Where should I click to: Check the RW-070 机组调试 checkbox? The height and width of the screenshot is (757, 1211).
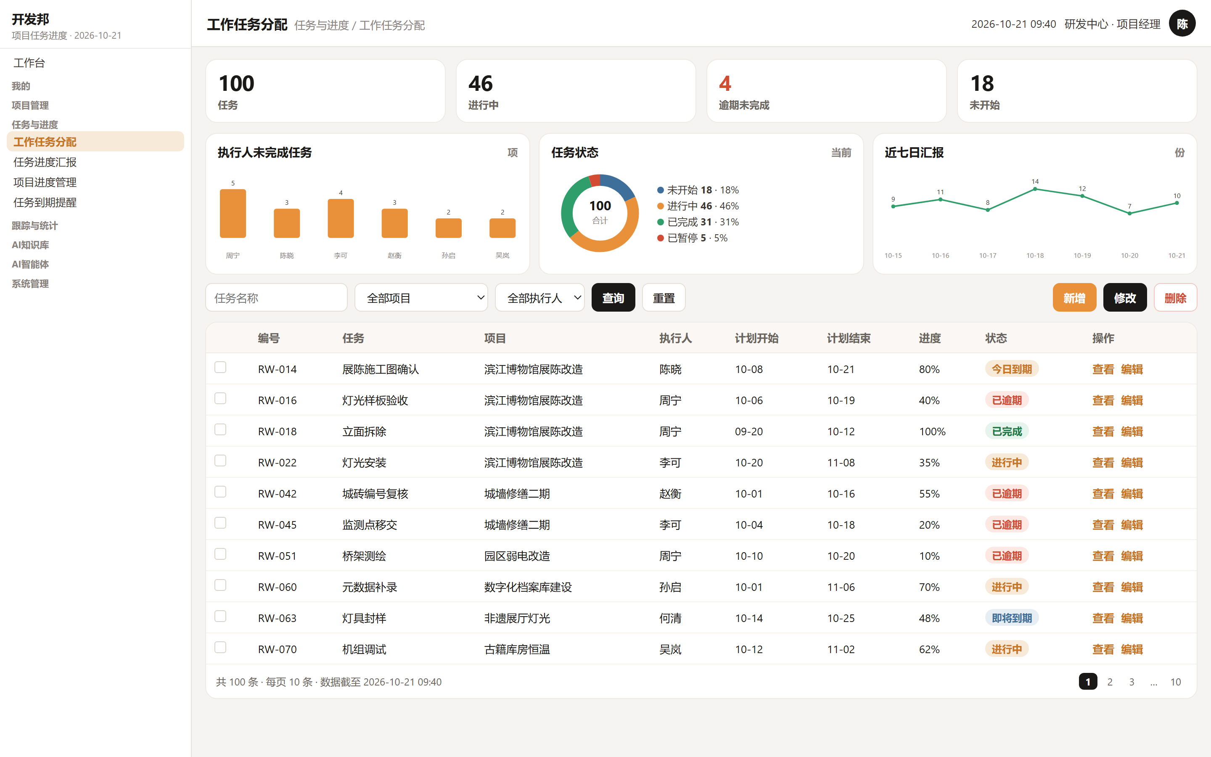[220, 647]
